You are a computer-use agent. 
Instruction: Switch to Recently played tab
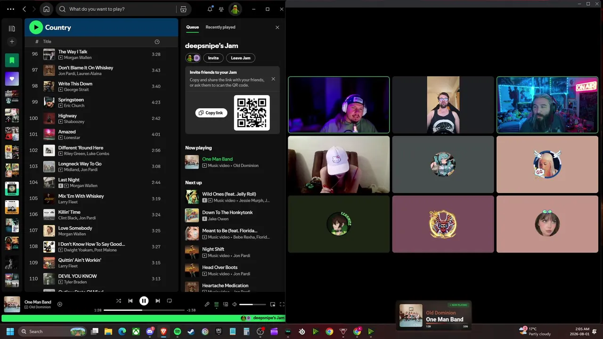(220, 27)
